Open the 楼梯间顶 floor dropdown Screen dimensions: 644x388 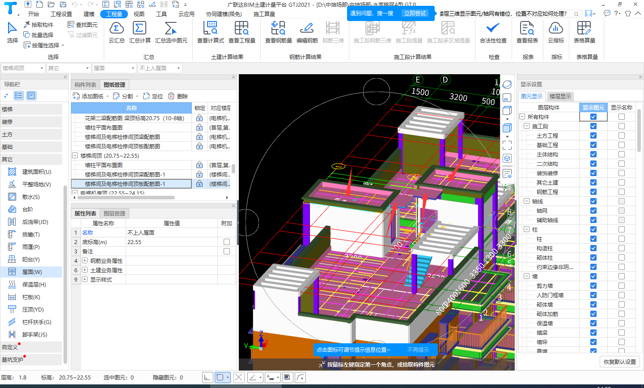click(23, 68)
